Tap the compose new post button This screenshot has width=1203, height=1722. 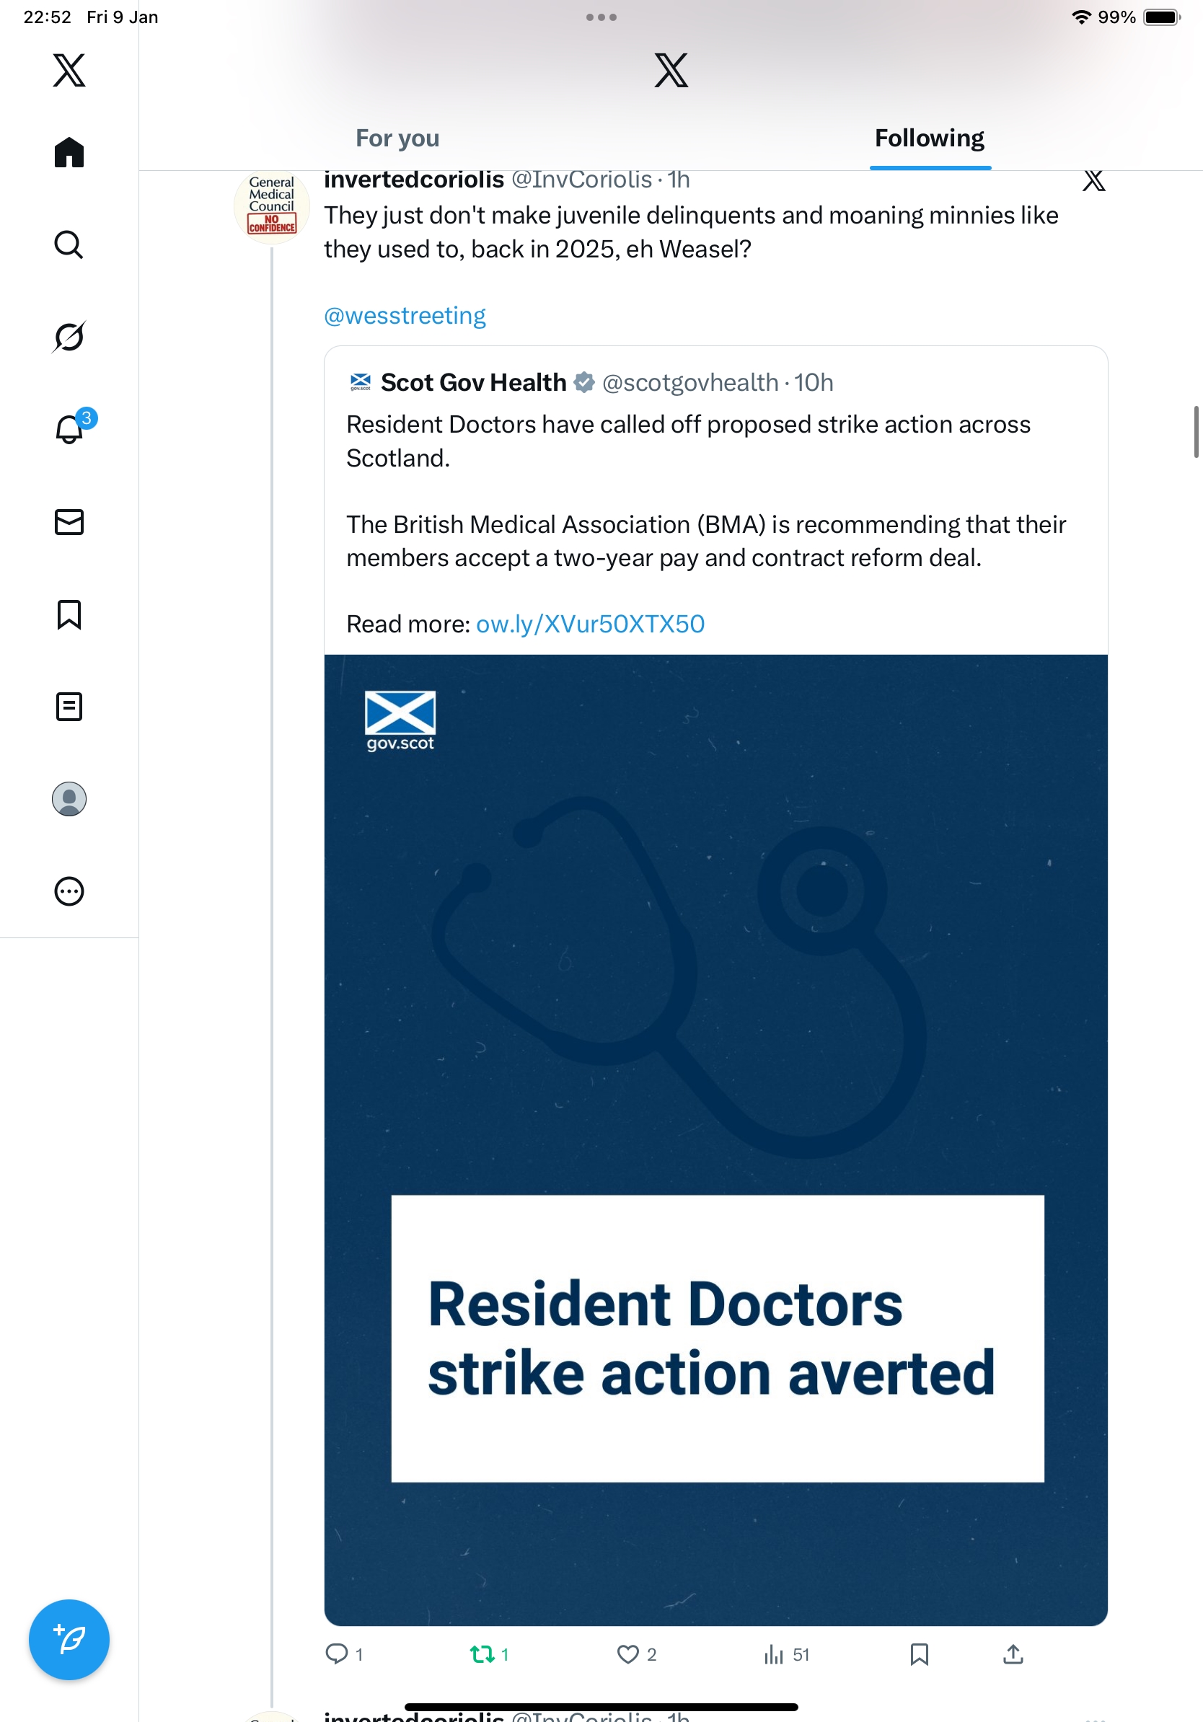(69, 1640)
